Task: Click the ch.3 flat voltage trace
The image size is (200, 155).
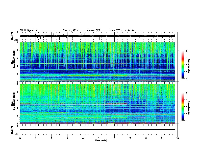Action: pyautogui.click(x=97, y=130)
